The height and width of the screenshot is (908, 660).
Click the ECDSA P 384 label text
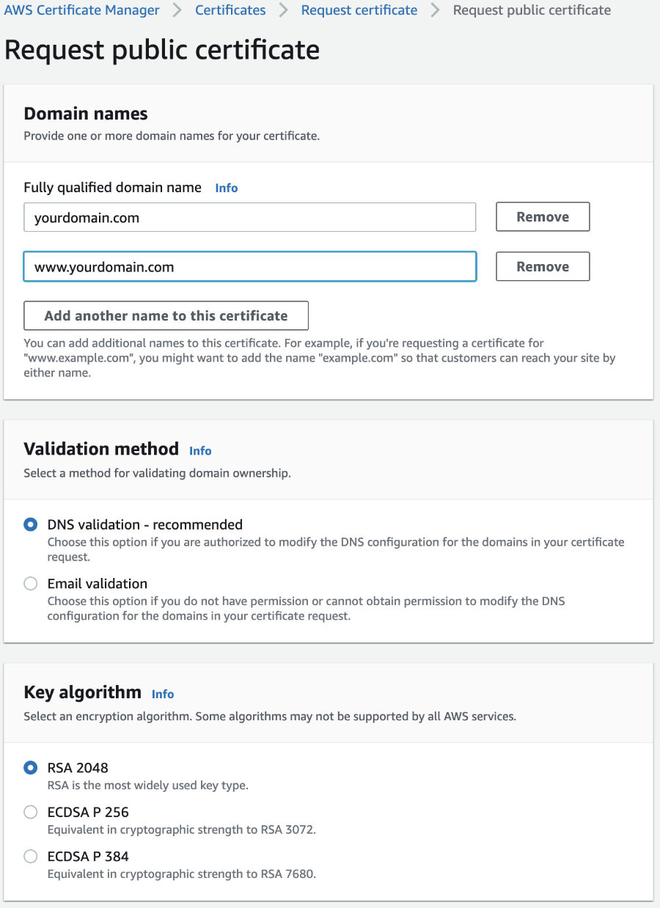click(x=88, y=856)
